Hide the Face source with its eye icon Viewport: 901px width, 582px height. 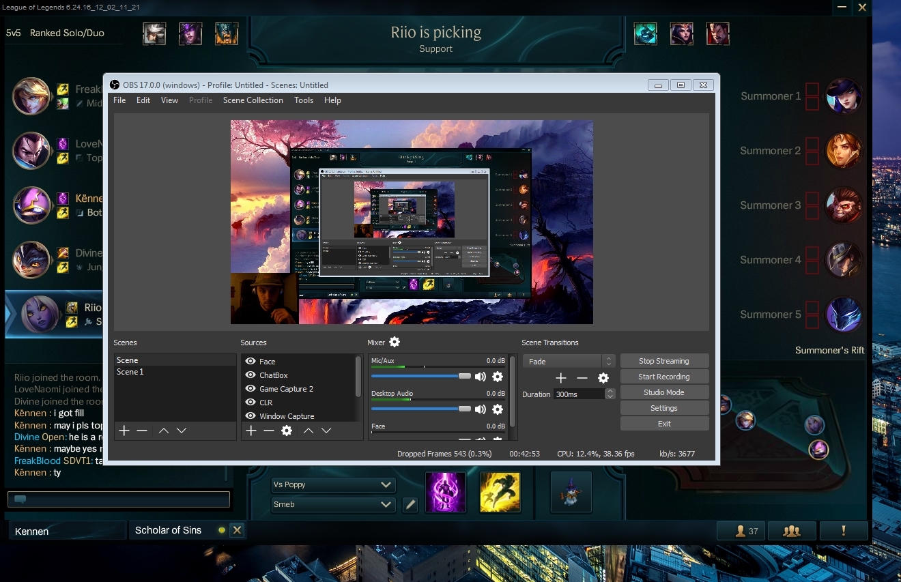251,362
